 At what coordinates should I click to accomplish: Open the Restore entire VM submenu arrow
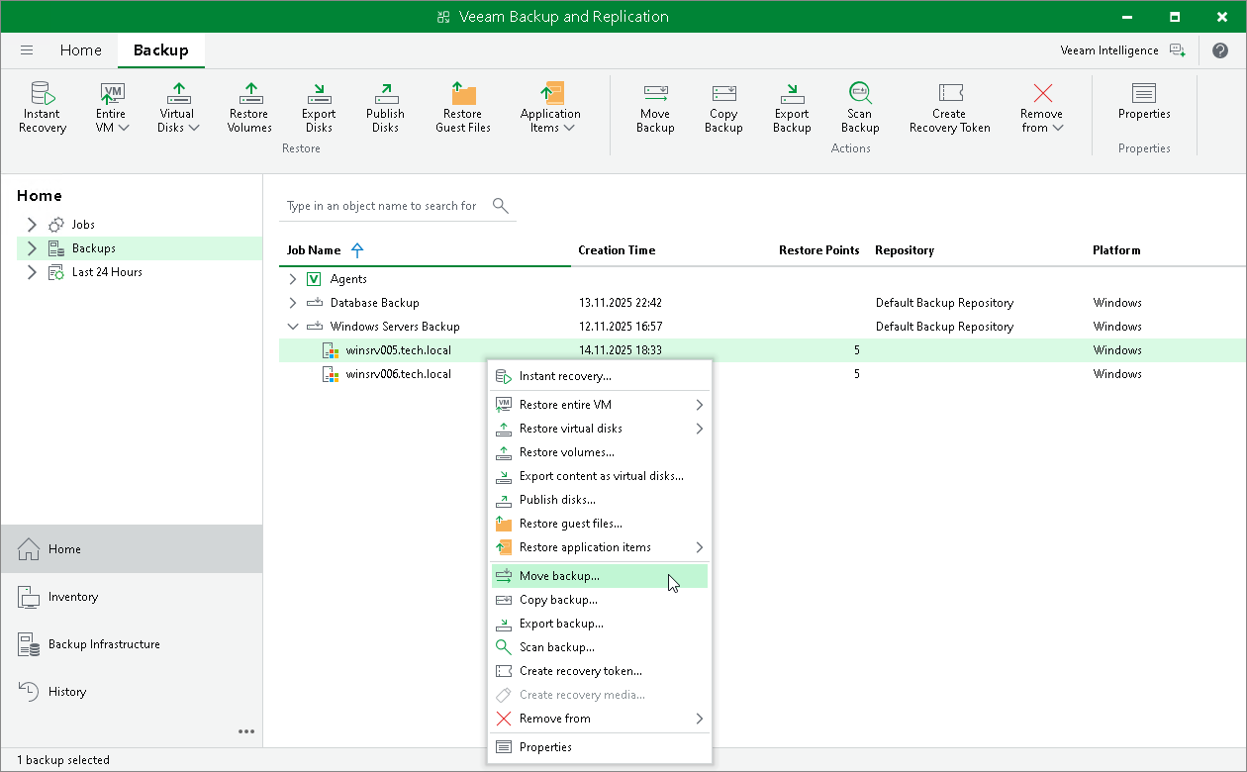pos(699,405)
